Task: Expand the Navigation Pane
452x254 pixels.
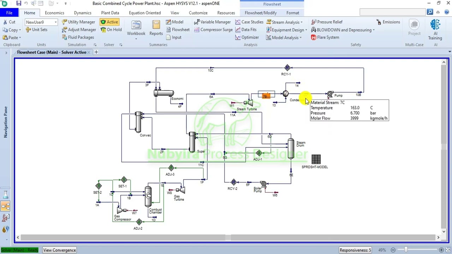Action: click(6, 53)
